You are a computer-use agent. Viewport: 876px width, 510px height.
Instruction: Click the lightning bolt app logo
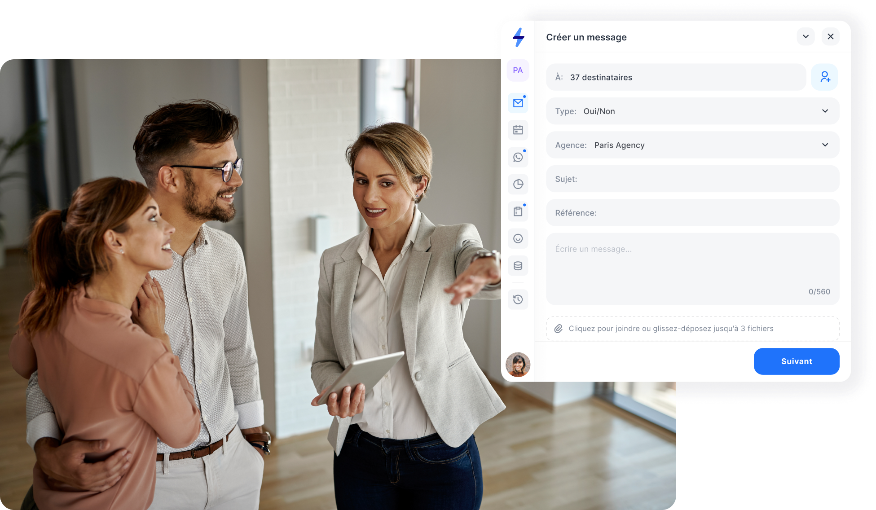(x=518, y=37)
